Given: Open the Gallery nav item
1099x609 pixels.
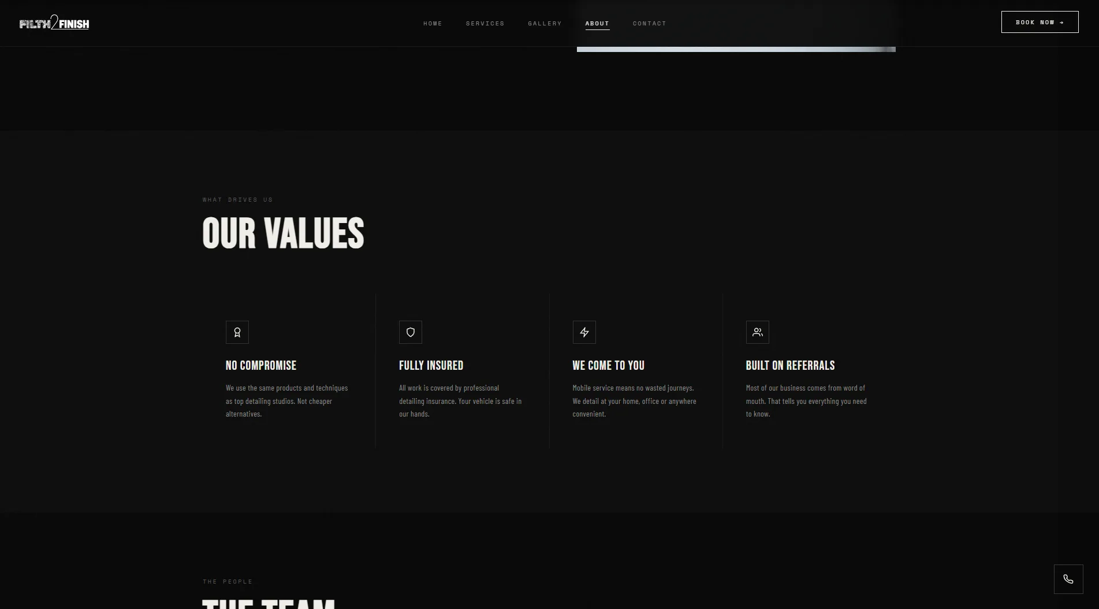Looking at the screenshot, I should coord(545,24).
